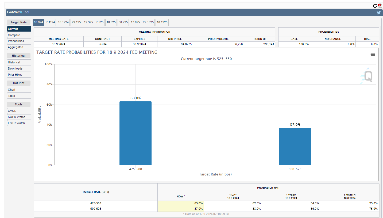Screen dimensions: 383x218
Task: Click the PDF export icon
Action: (x=379, y=6)
